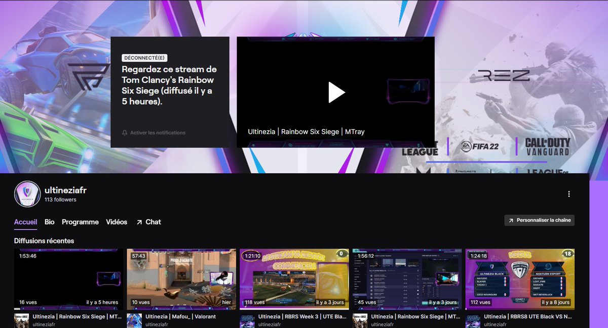The height and width of the screenshot is (328, 608).
Task: Click 'Personnaliser la chaîne' button
Action: click(x=540, y=220)
